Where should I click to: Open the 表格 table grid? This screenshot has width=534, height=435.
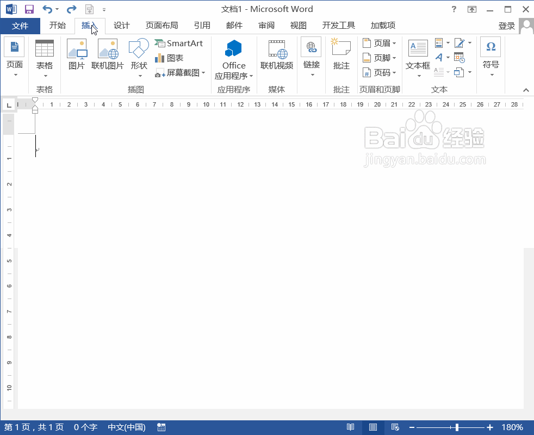(x=45, y=58)
